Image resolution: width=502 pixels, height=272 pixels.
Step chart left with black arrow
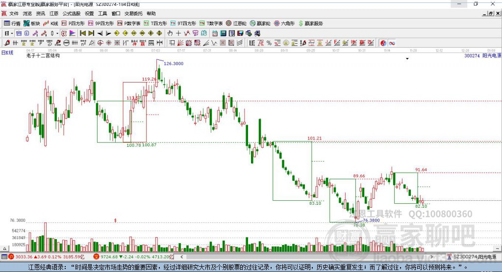(x=100, y=33)
